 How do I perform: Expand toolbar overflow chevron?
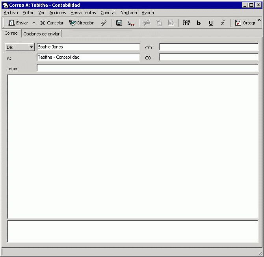(259, 20)
